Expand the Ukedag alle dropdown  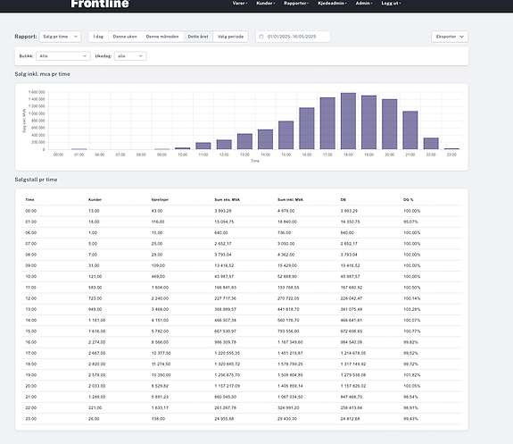(130, 56)
